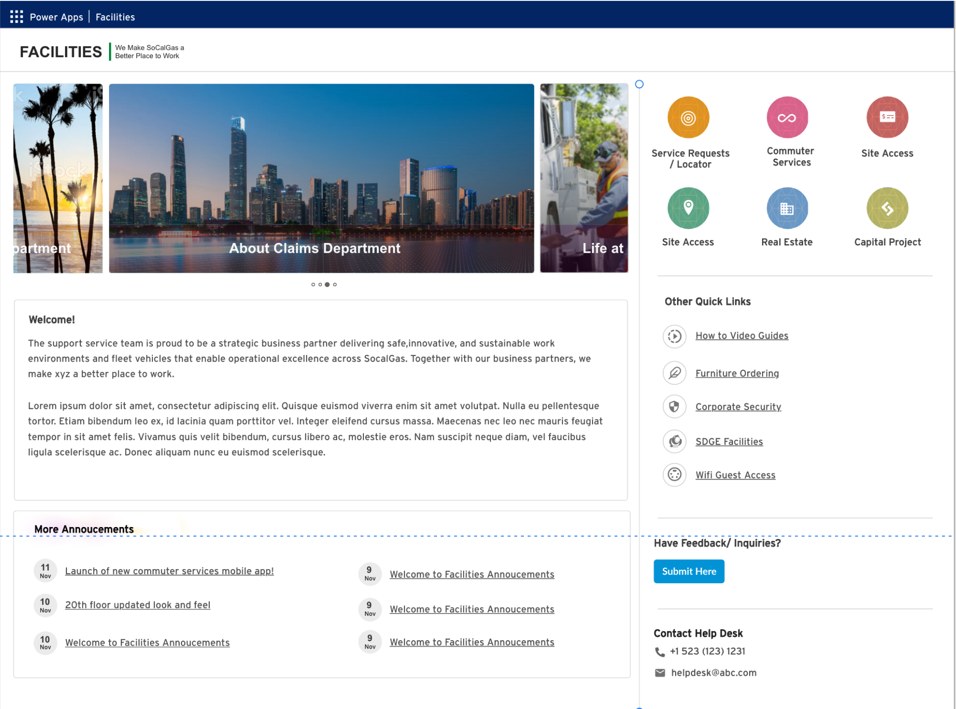Select the last carousel dot indicator

335,285
